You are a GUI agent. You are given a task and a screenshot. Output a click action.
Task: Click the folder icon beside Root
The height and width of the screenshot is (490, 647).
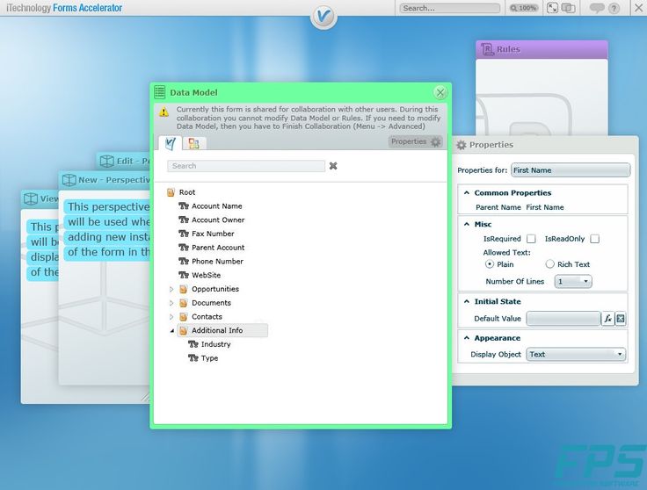(171, 192)
